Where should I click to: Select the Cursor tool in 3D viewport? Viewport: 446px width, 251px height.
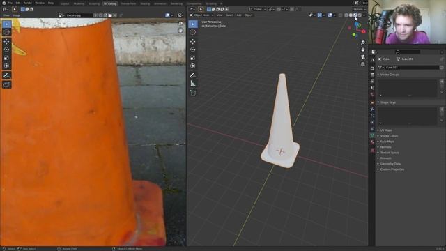pyautogui.click(x=193, y=33)
